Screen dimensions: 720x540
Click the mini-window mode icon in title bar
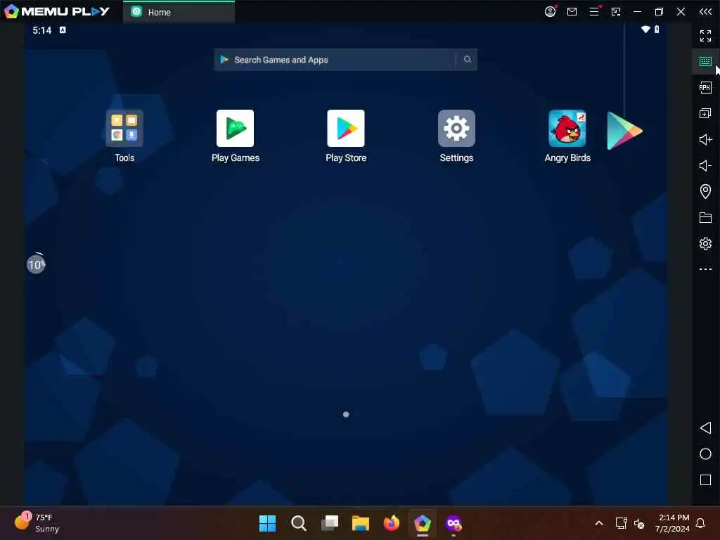616,11
